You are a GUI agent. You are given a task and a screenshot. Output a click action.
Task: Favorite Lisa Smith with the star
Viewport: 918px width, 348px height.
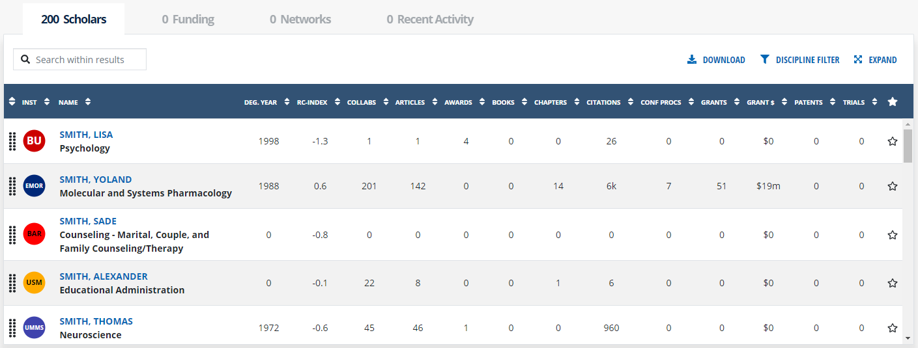pyautogui.click(x=893, y=141)
